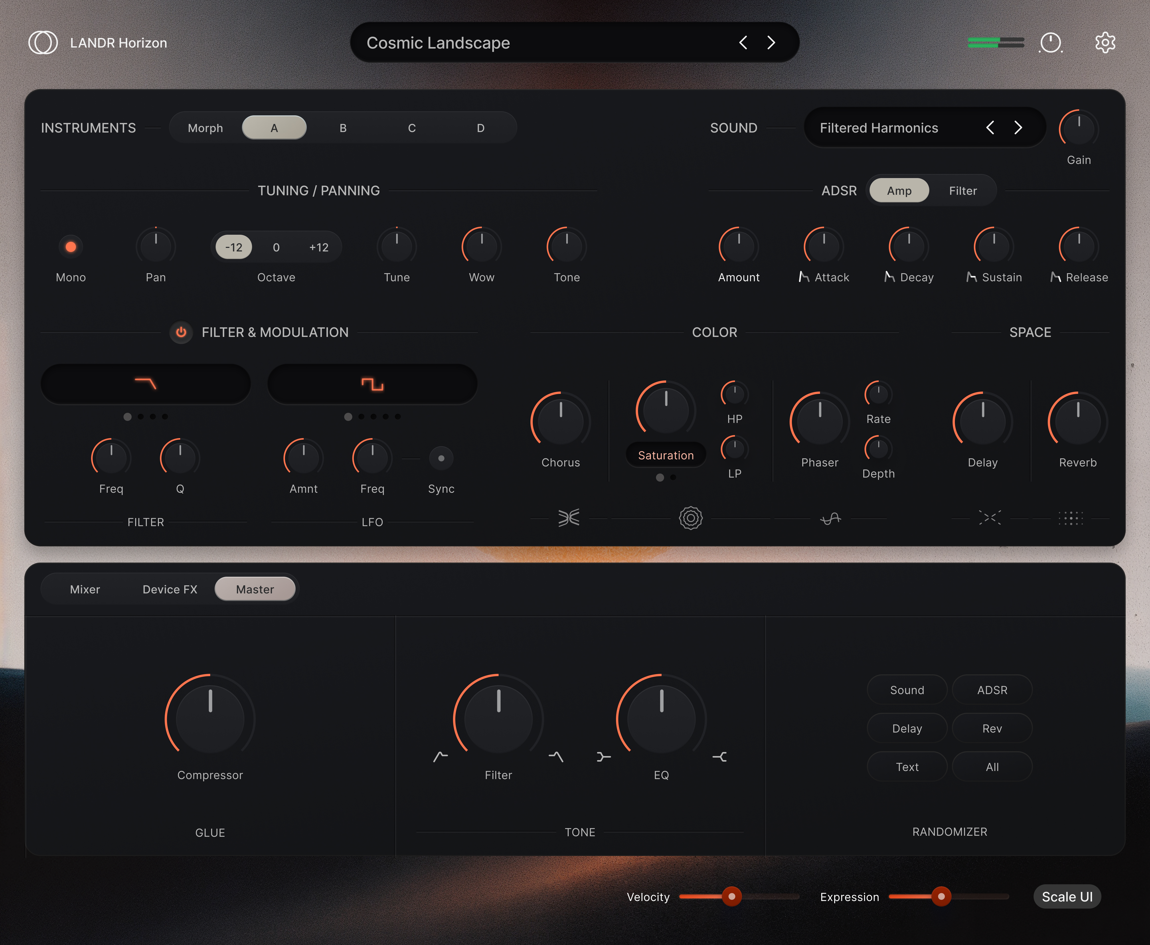This screenshot has height=945, width=1150.
Task: Toggle the Mono switch
Action: [71, 247]
